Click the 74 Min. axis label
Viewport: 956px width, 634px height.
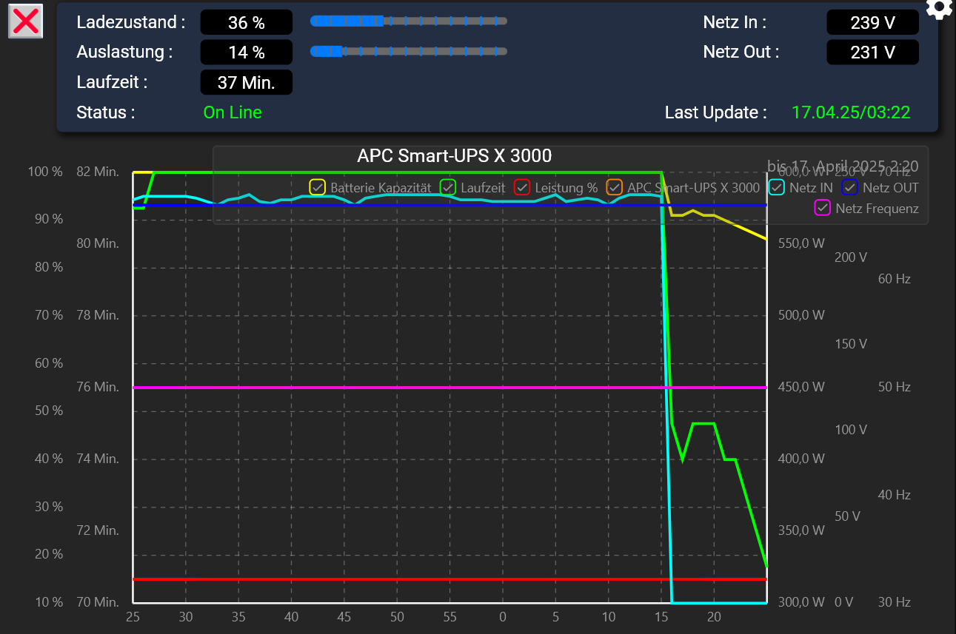coord(98,459)
